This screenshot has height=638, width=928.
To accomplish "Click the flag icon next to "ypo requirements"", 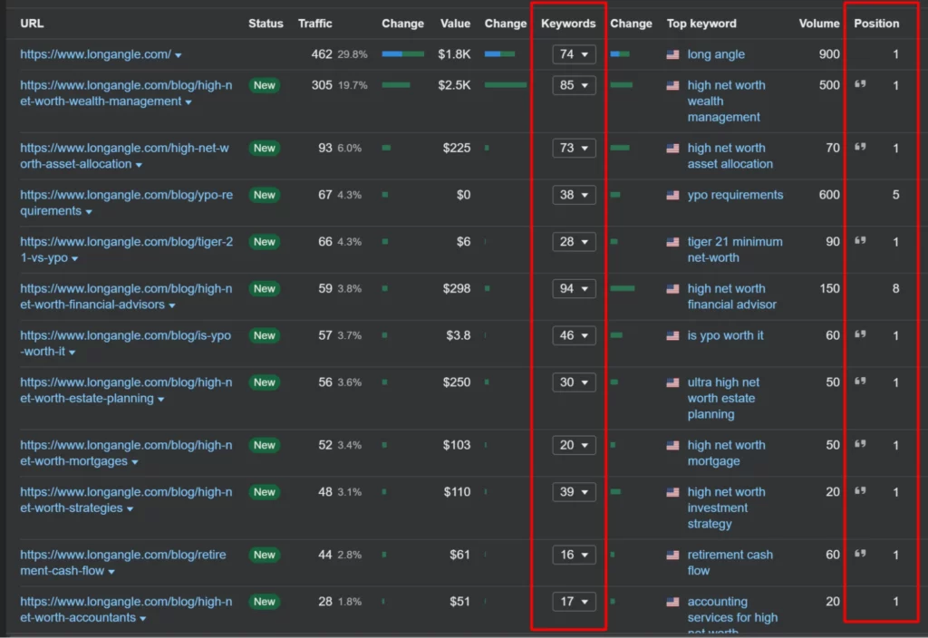I will click(x=672, y=195).
